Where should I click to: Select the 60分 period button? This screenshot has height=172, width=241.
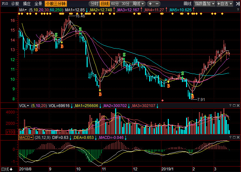coord(115,4)
